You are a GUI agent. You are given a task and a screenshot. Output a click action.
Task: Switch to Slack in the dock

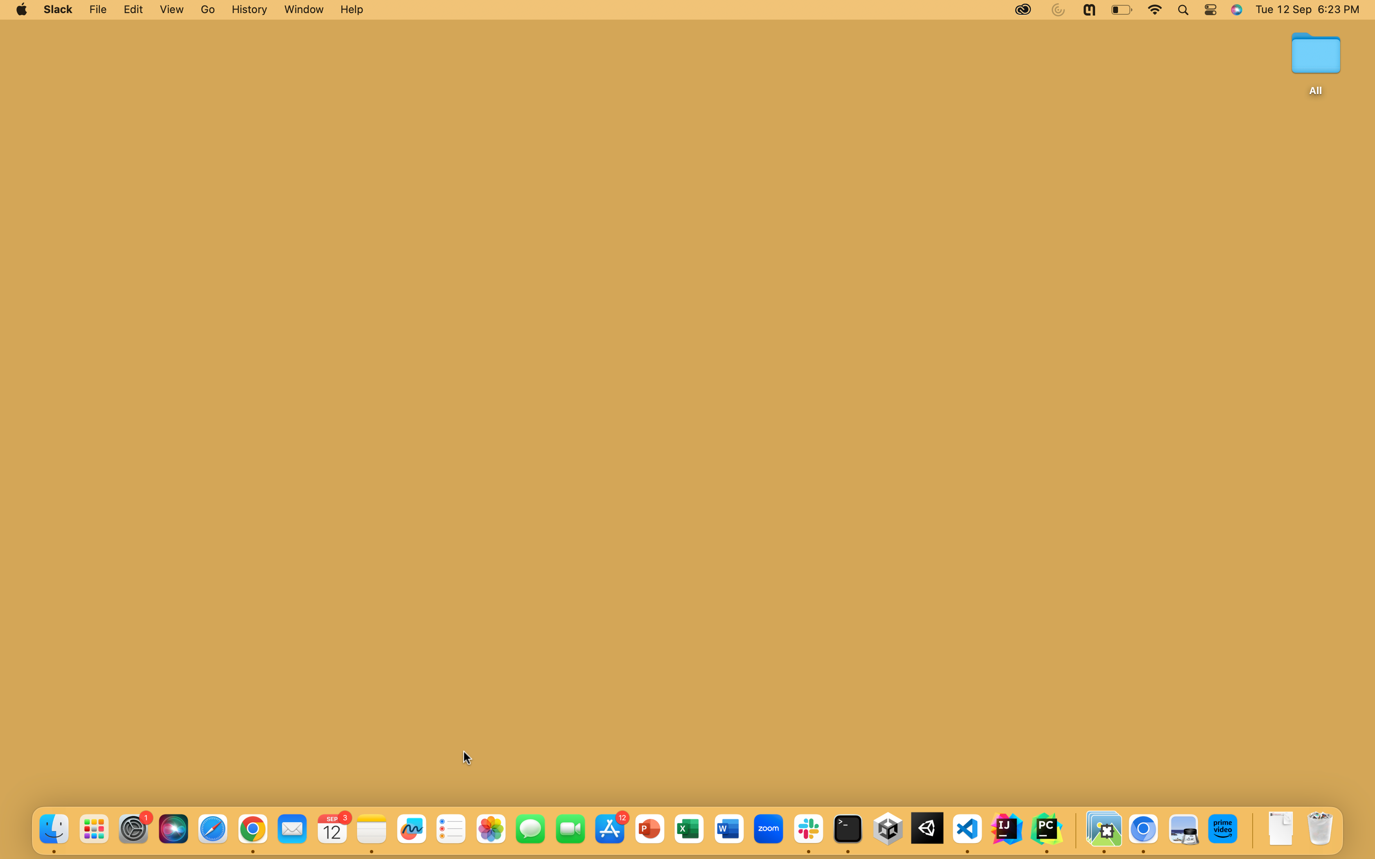809,830
